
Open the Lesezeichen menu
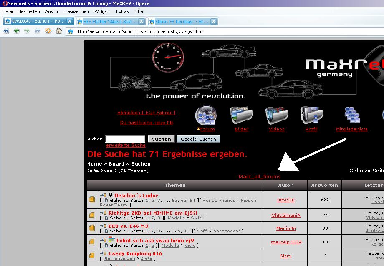pos(77,11)
